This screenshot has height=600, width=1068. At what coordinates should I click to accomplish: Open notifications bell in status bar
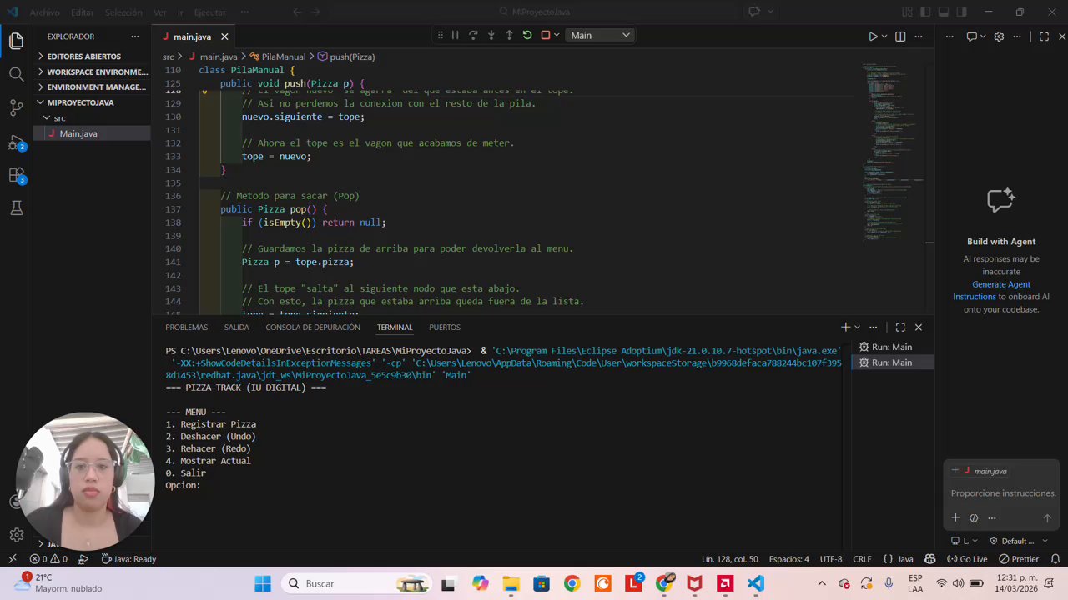click(1054, 559)
